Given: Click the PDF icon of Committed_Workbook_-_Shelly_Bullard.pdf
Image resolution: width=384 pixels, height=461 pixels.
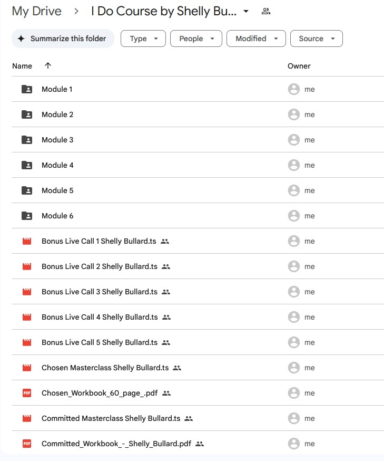Looking at the screenshot, I should point(27,444).
